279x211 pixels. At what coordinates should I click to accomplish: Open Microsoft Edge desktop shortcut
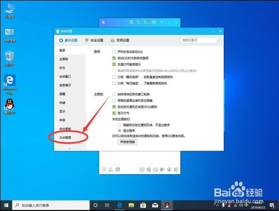tap(9, 85)
